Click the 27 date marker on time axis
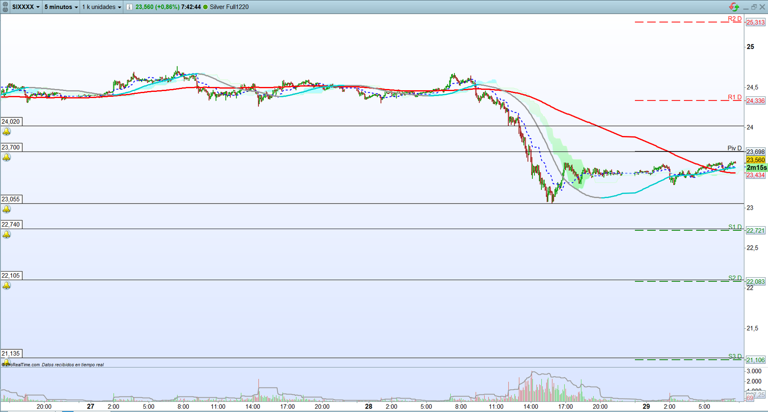 click(x=91, y=406)
